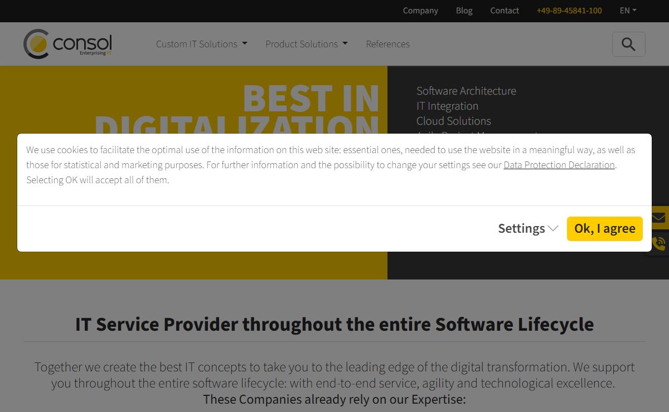Viewport: 669px width, 412px height.
Task: Open the Company page
Action: pos(420,11)
